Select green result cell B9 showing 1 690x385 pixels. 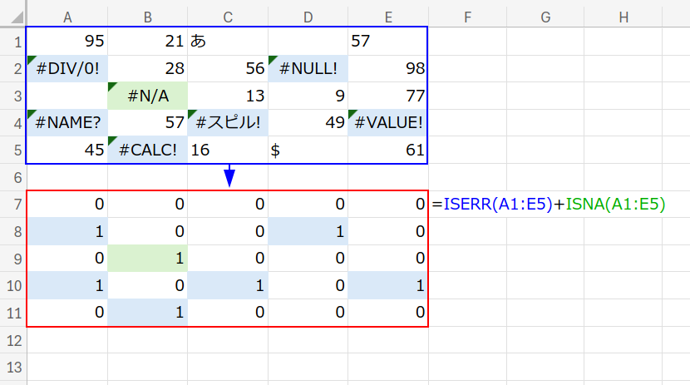(x=148, y=259)
